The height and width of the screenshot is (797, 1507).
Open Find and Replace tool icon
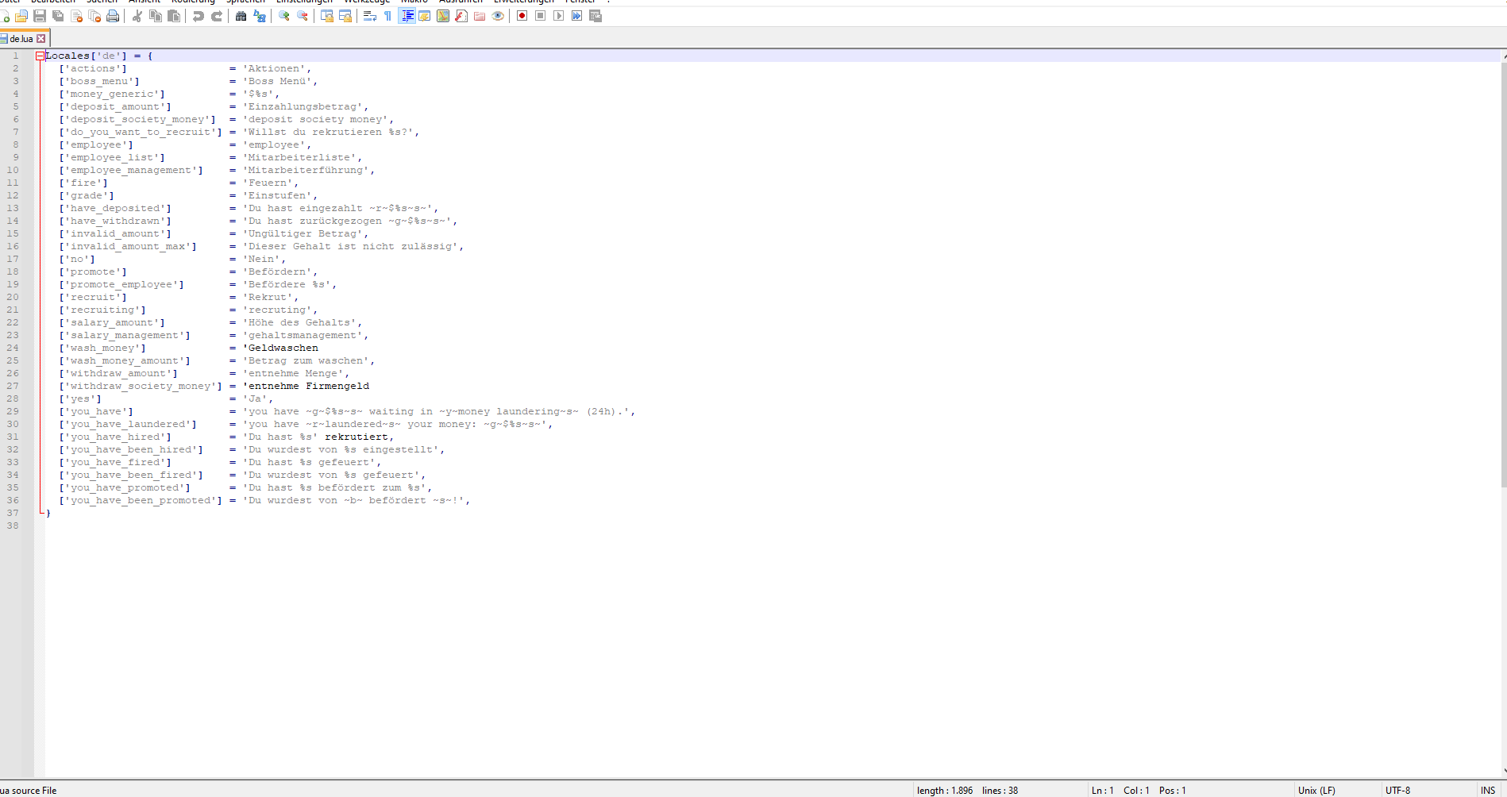pos(260,16)
